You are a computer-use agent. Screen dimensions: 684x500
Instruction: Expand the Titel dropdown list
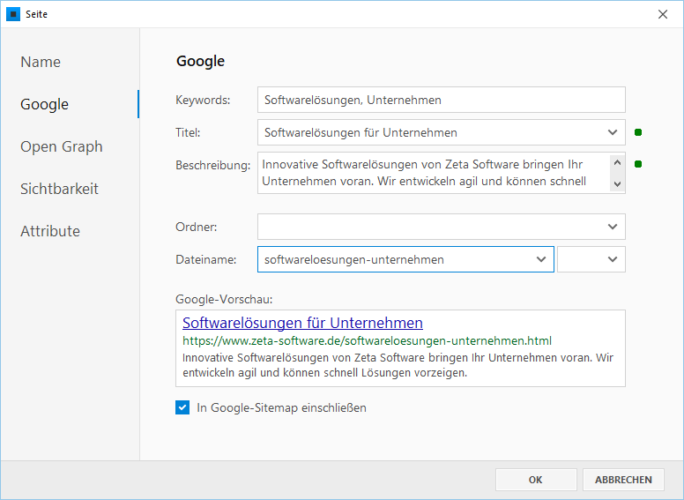613,132
